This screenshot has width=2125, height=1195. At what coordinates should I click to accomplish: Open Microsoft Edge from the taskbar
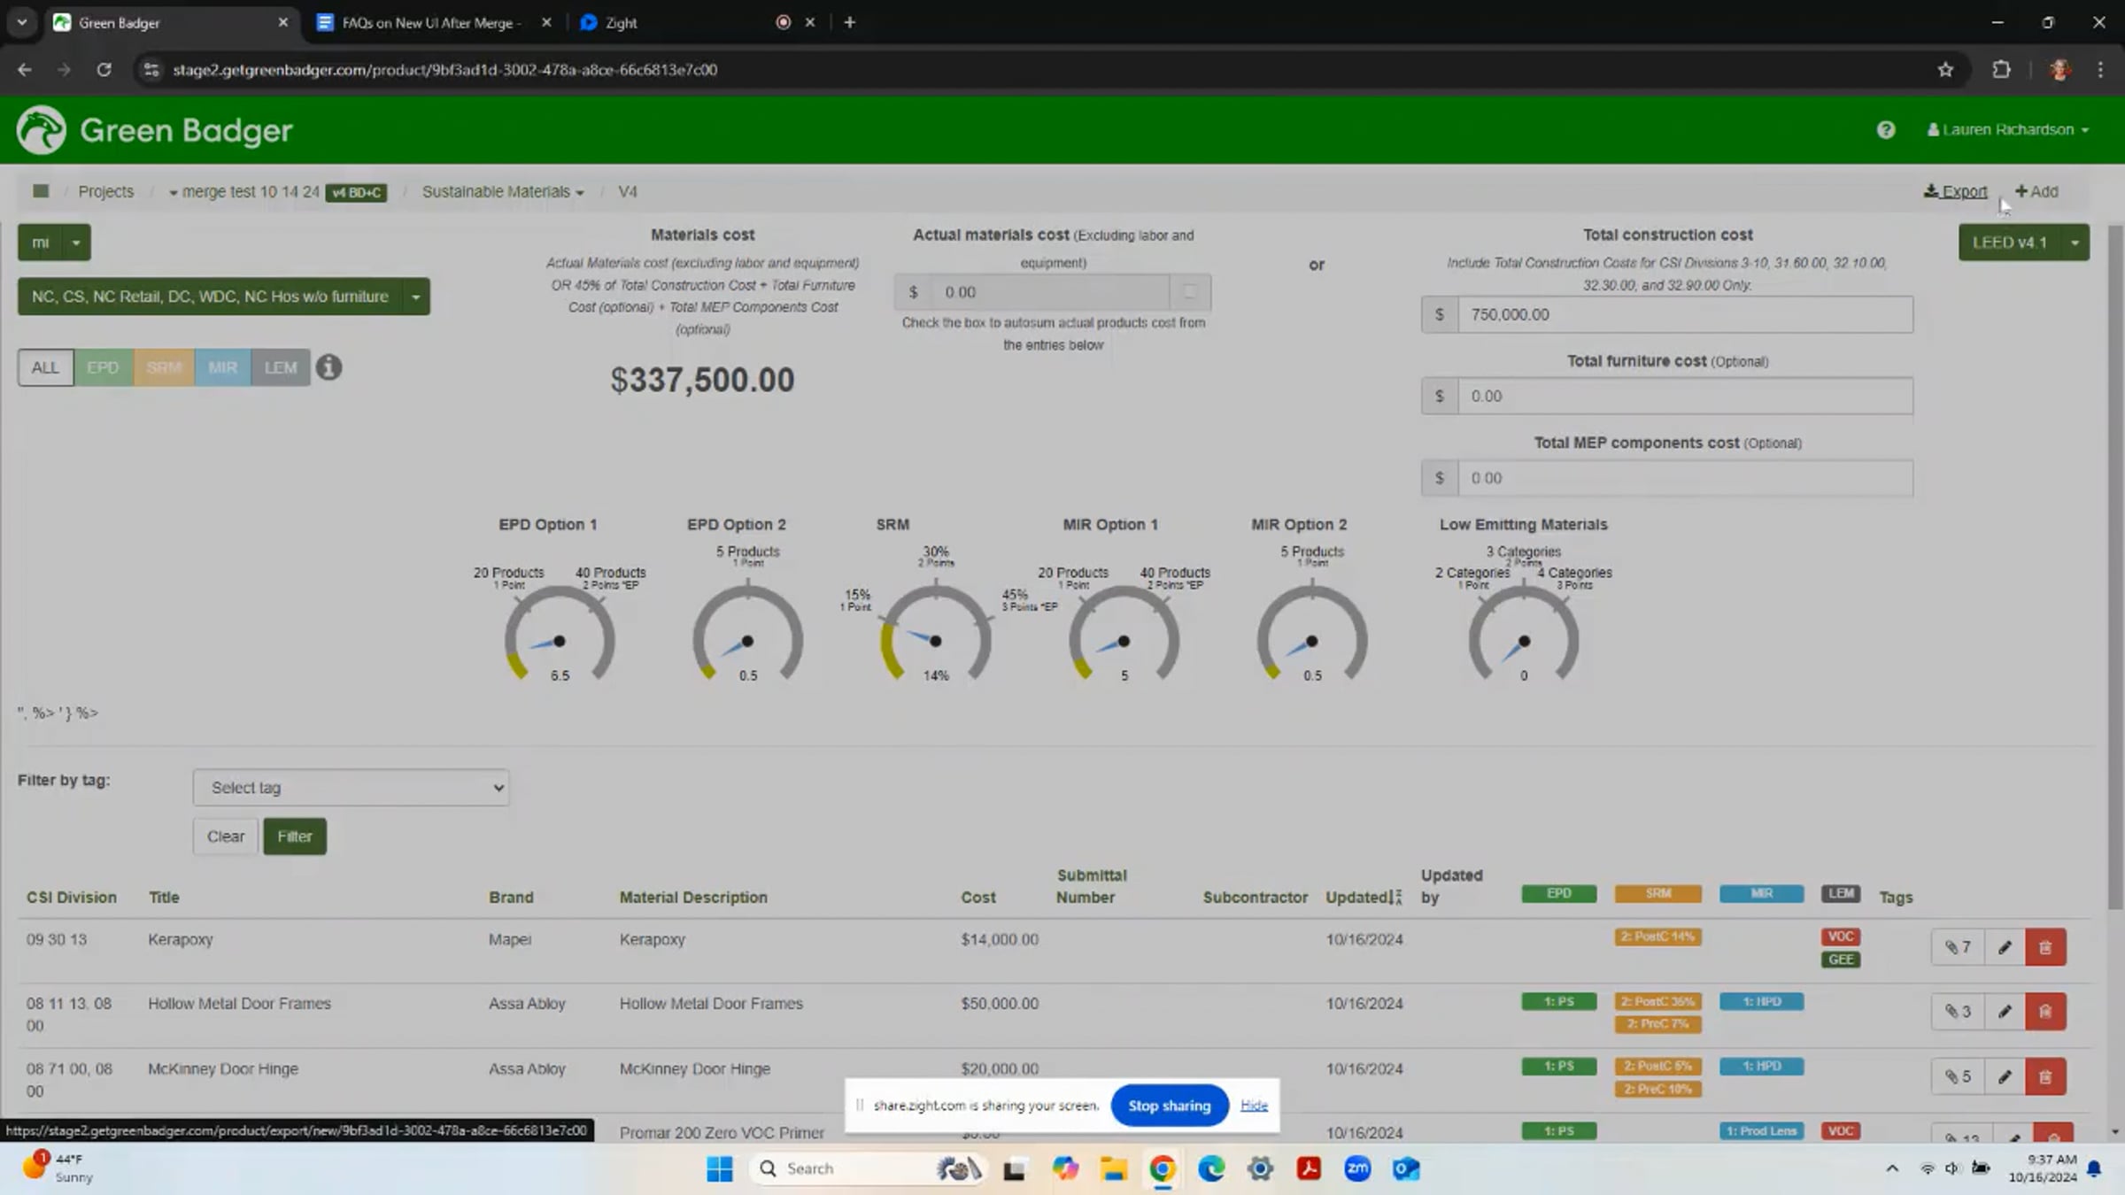tap(1211, 1169)
